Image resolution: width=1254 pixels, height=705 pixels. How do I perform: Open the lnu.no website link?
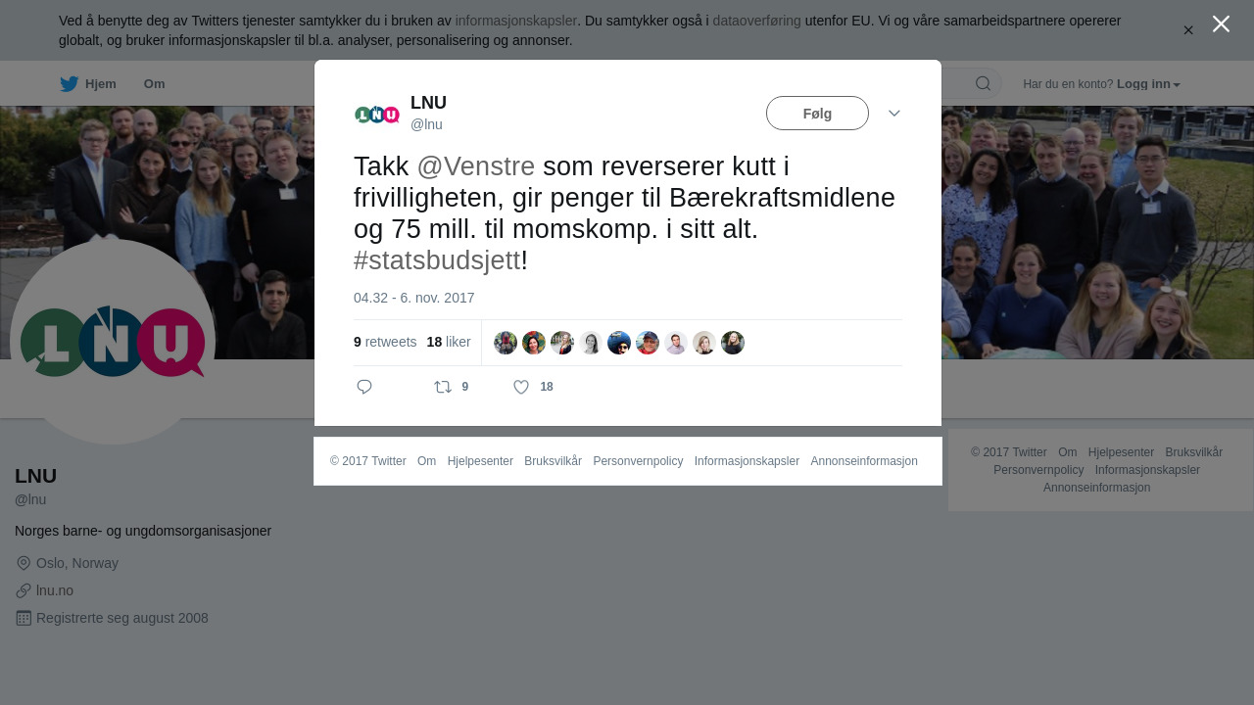point(55,590)
